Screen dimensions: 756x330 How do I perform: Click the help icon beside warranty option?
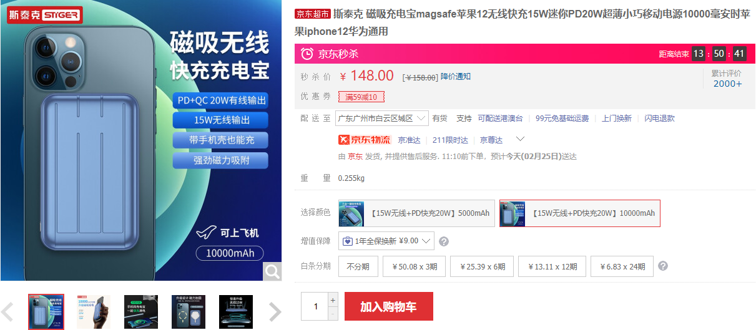click(x=444, y=241)
